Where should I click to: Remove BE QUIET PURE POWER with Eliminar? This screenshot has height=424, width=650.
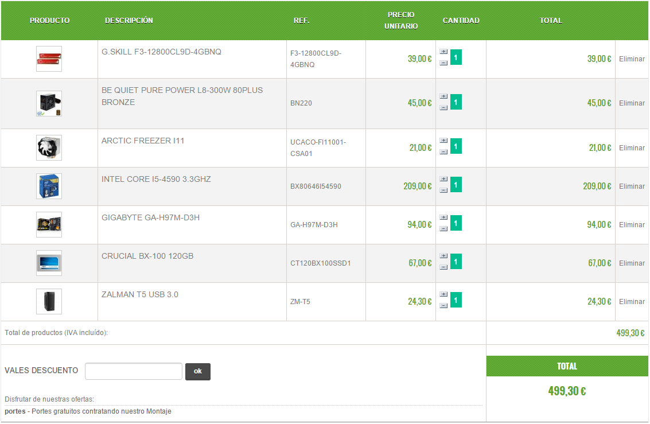pyautogui.click(x=632, y=103)
